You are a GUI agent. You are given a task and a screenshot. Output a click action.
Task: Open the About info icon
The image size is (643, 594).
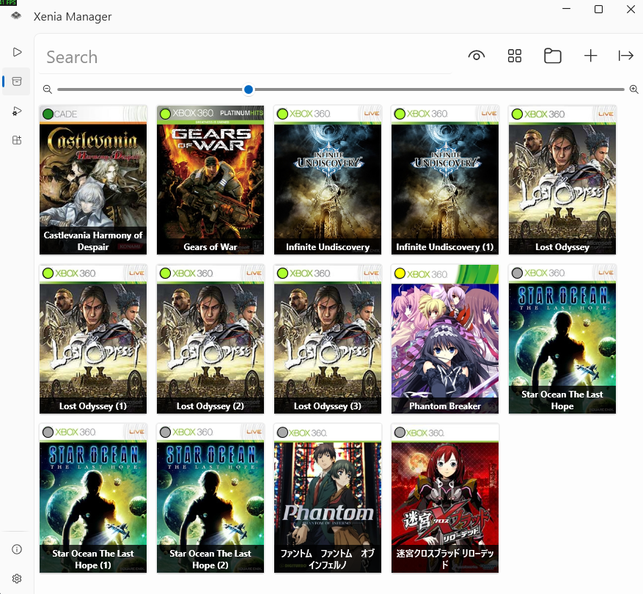17,549
